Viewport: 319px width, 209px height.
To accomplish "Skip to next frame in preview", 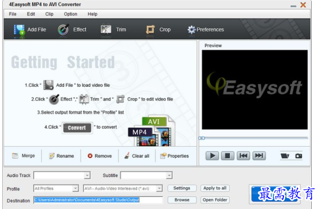I will click(259, 156).
